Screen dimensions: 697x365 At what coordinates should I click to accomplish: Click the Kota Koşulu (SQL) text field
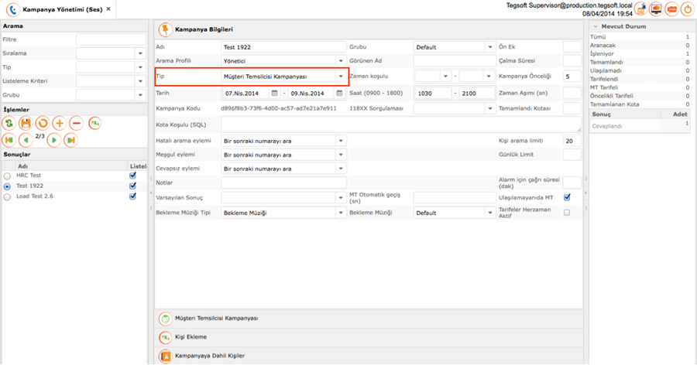tap(401, 125)
